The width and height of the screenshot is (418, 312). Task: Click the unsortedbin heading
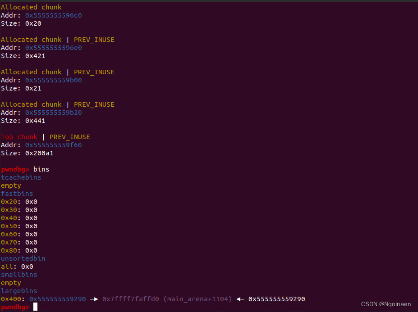23,258
